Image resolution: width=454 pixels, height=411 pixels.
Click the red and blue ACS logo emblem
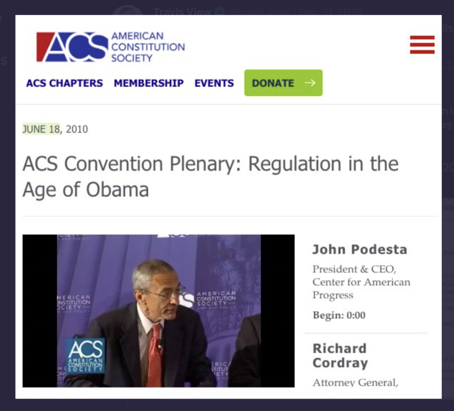click(x=72, y=47)
